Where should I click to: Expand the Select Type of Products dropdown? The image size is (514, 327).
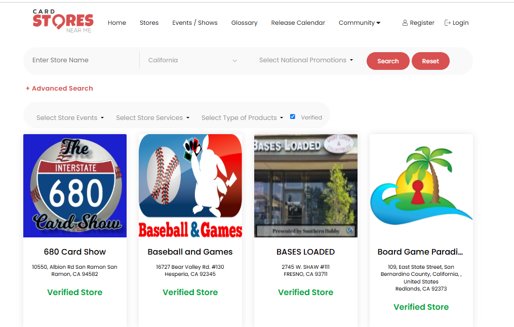[242, 117]
